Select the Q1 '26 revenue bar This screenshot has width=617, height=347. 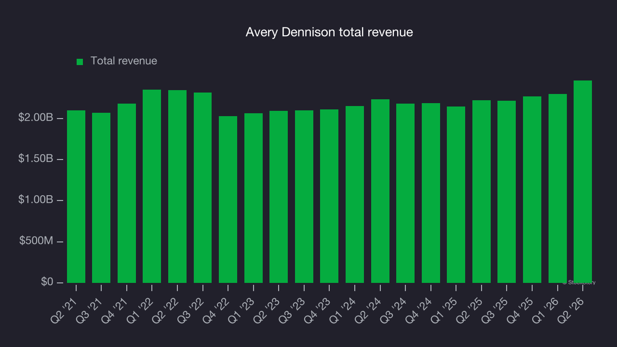click(558, 188)
